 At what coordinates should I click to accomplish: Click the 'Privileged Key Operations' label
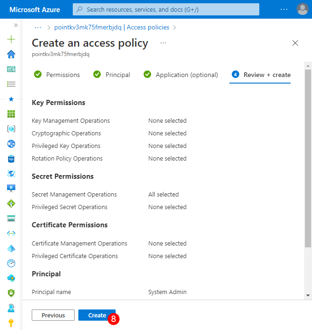pos(66,146)
